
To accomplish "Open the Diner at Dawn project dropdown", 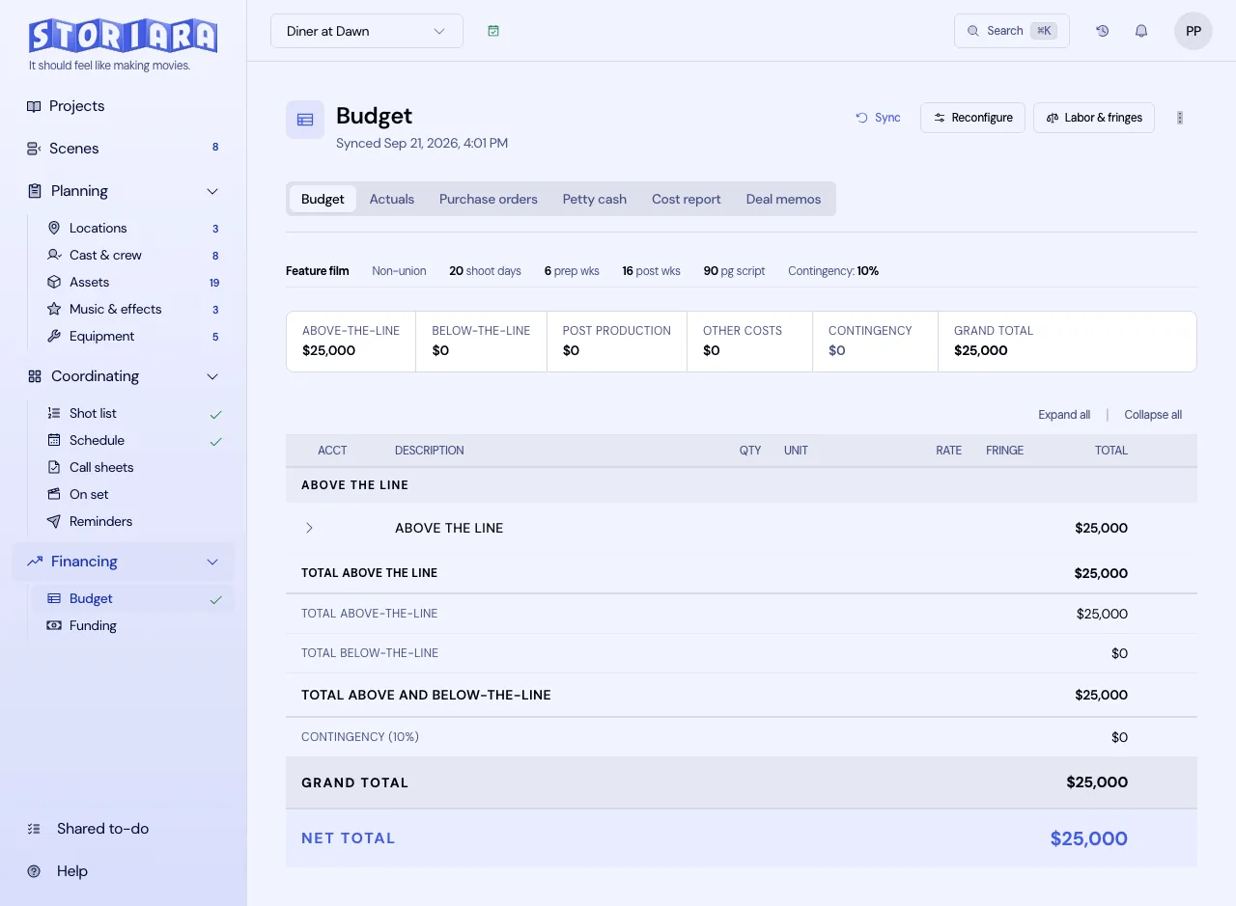I will point(367,31).
